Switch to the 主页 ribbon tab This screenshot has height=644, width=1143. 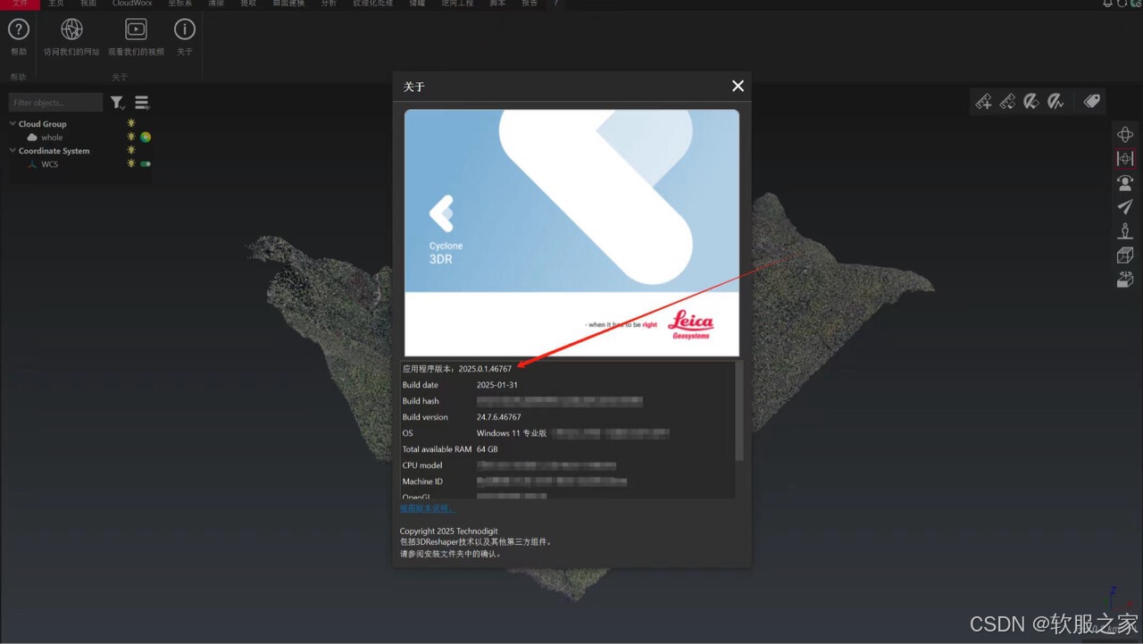[x=56, y=4]
